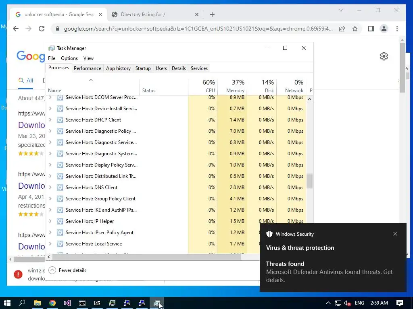Switch to the Details tab

[x=179, y=68]
